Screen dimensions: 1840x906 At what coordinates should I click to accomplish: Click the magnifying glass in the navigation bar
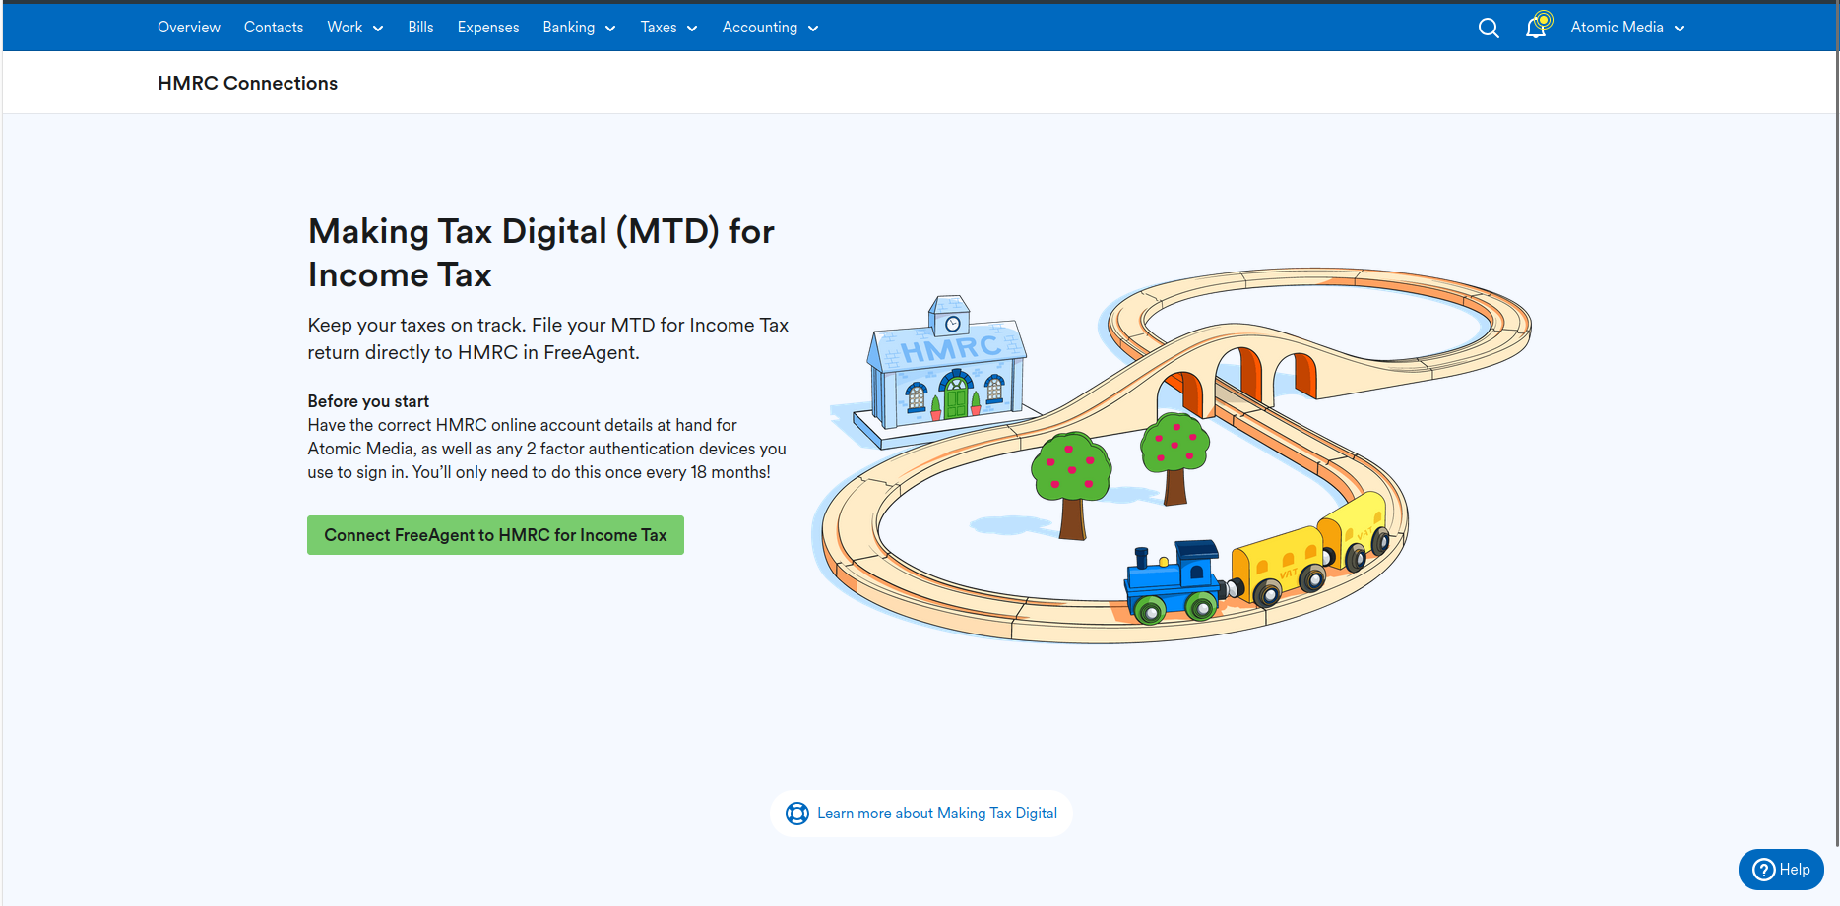pyautogui.click(x=1488, y=28)
